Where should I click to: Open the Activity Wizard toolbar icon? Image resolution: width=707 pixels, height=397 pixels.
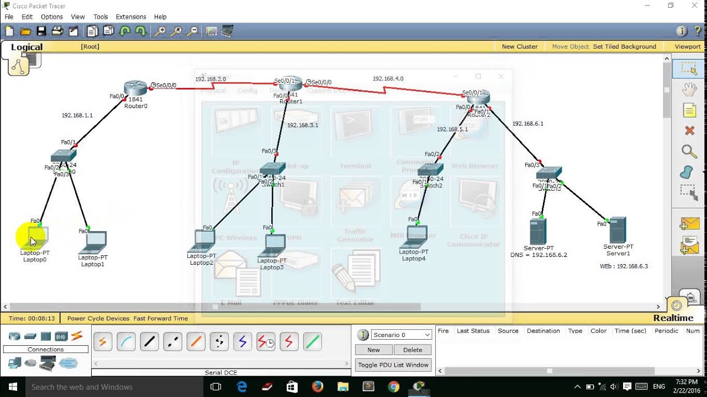(x=73, y=31)
